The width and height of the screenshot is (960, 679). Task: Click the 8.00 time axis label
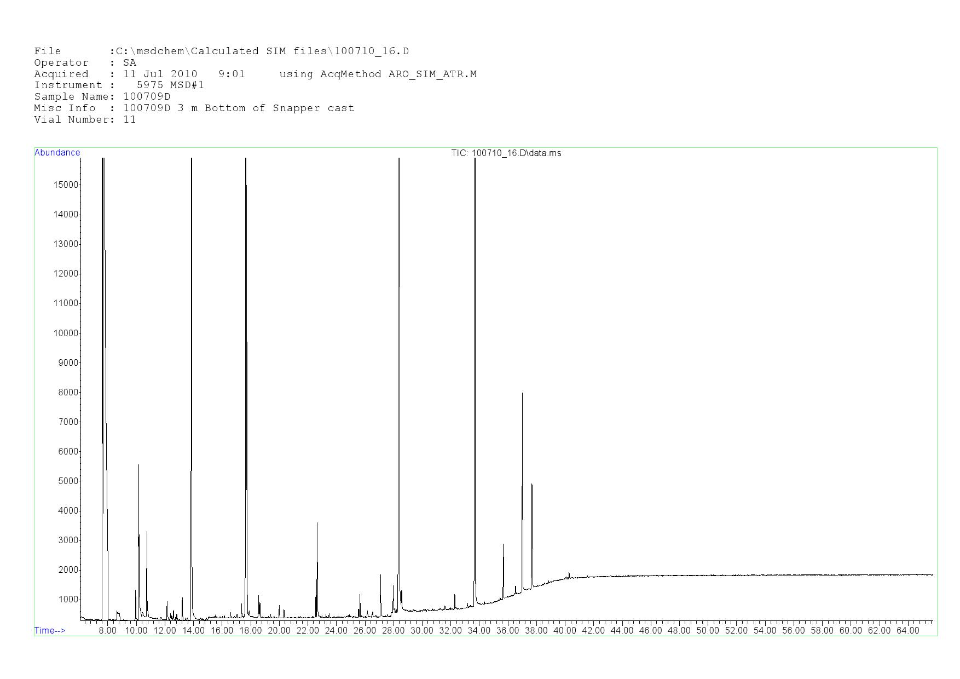pyautogui.click(x=107, y=630)
